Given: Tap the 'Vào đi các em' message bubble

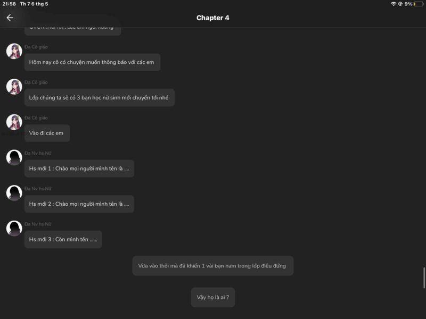Looking at the screenshot, I should 47,133.
